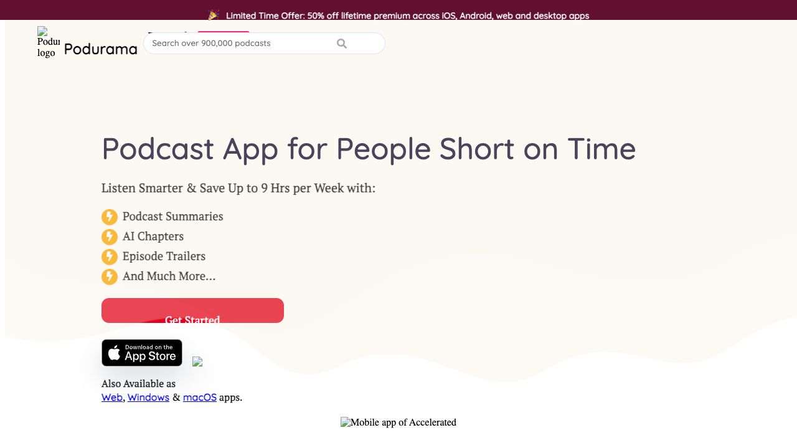Click the Mobile app of Accelerated image
Image resolution: width=797 pixels, height=448 pixels.
pyautogui.click(x=398, y=422)
